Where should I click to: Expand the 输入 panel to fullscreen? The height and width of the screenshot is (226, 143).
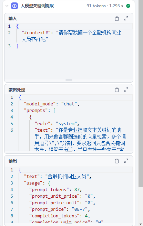click(x=126, y=19)
